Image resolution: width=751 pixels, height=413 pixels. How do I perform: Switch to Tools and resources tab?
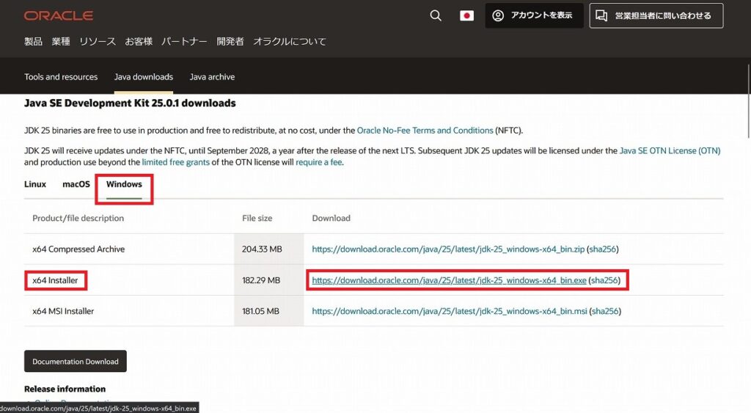(x=61, y=77)
